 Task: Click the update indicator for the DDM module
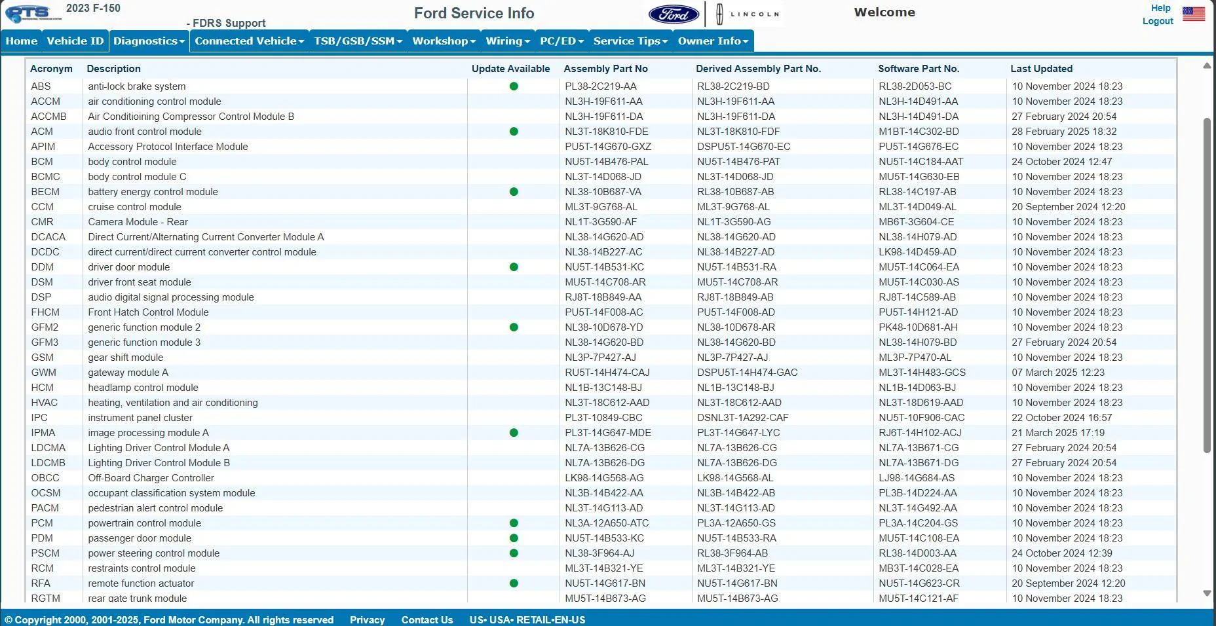(514, 267)
